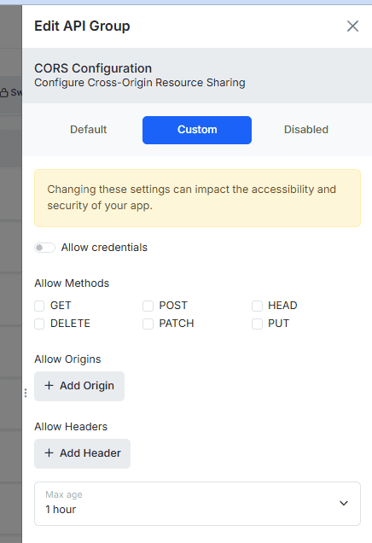Open the Max age dropdown
Viewport: 372px width, 543px height.
coord(197,504)
